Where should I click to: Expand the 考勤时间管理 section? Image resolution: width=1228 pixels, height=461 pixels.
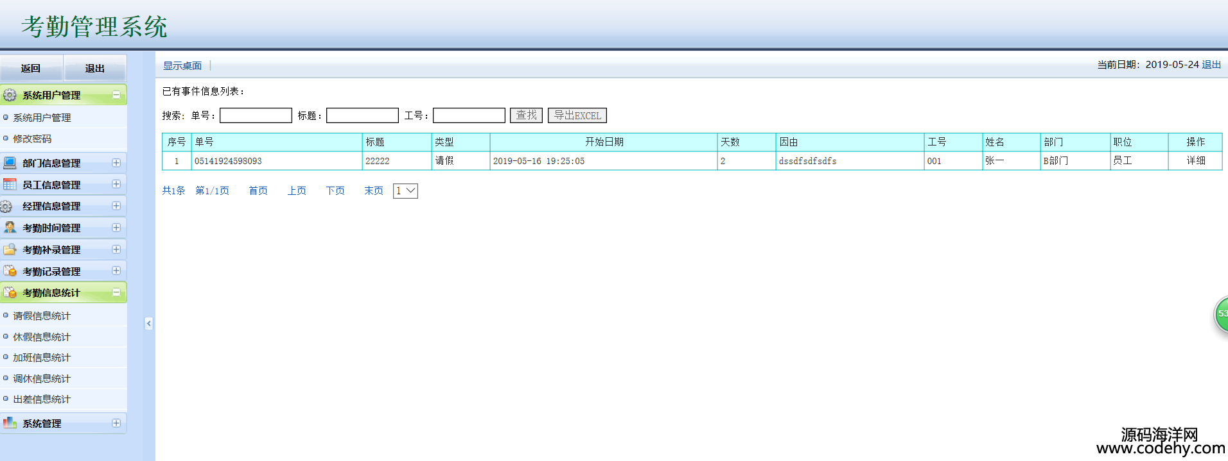coord(116,228)
